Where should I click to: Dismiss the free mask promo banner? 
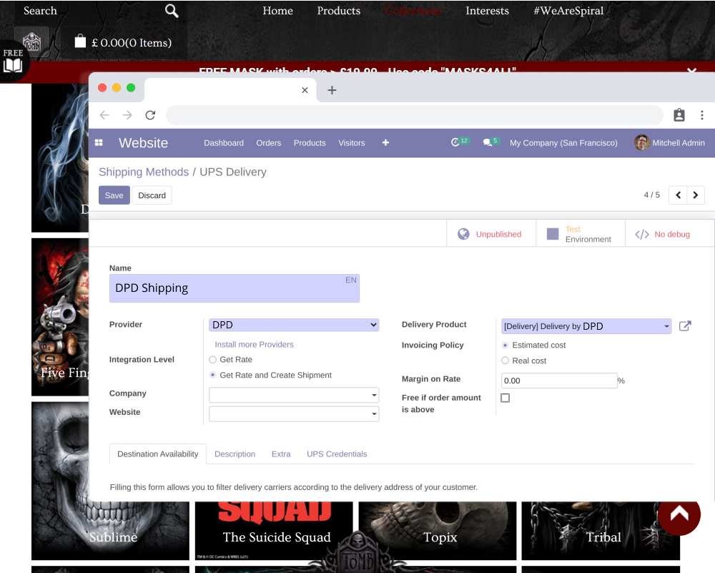point(691,71)
